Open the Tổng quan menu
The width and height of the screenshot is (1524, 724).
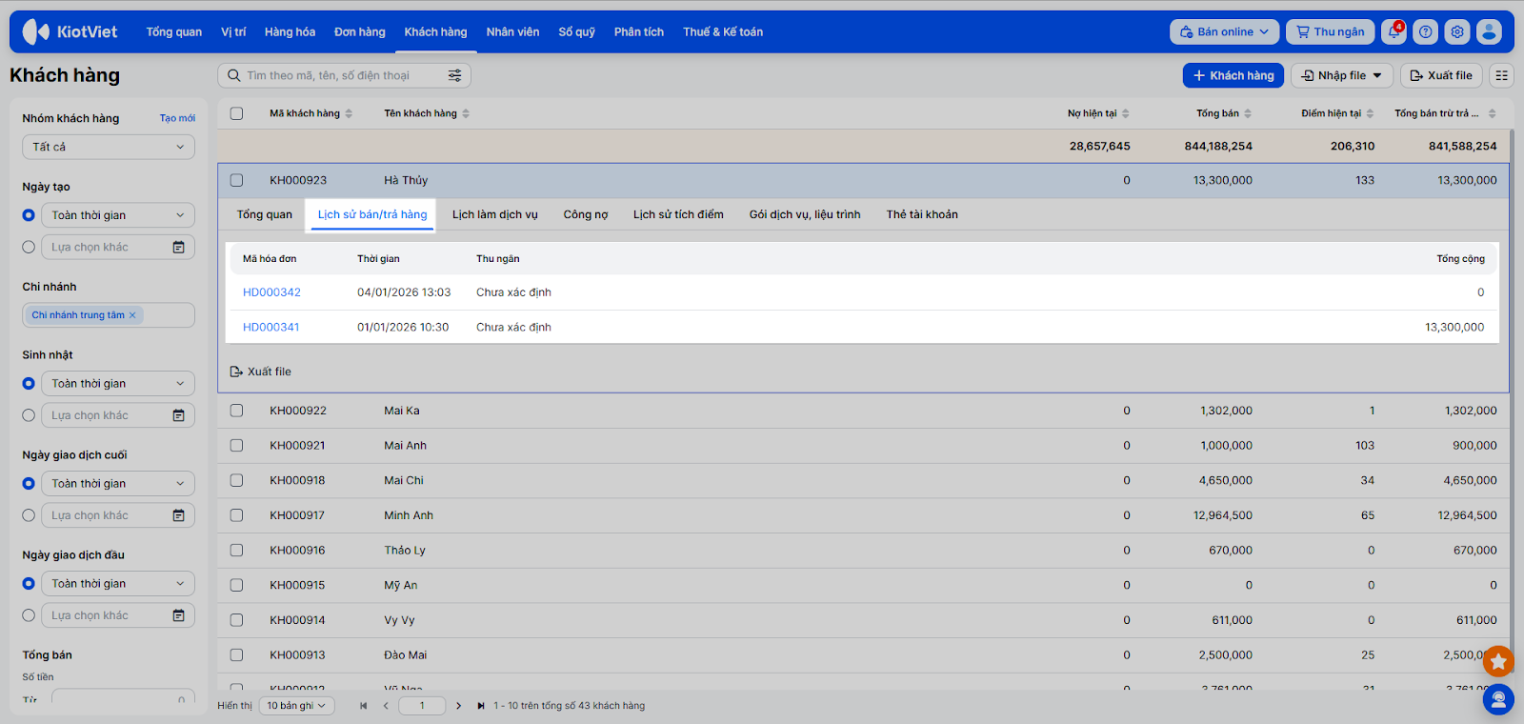point(174,31)
